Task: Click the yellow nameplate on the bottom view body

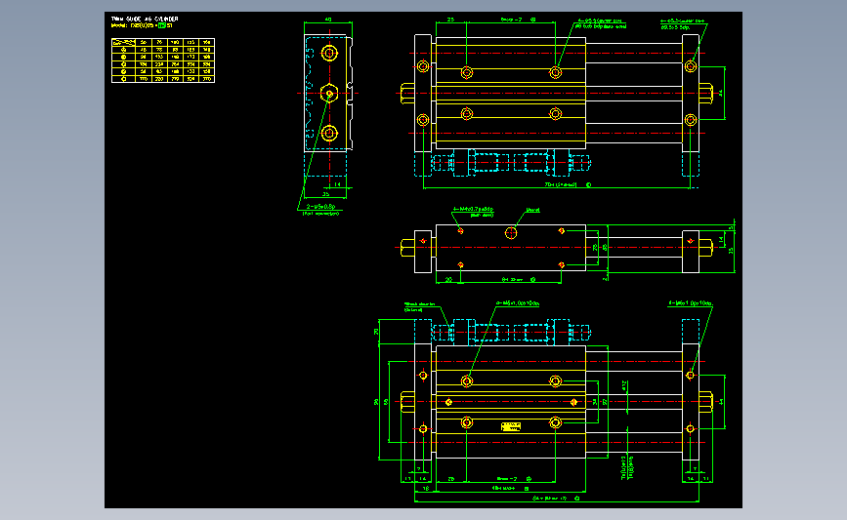Action: click(511, 426)
